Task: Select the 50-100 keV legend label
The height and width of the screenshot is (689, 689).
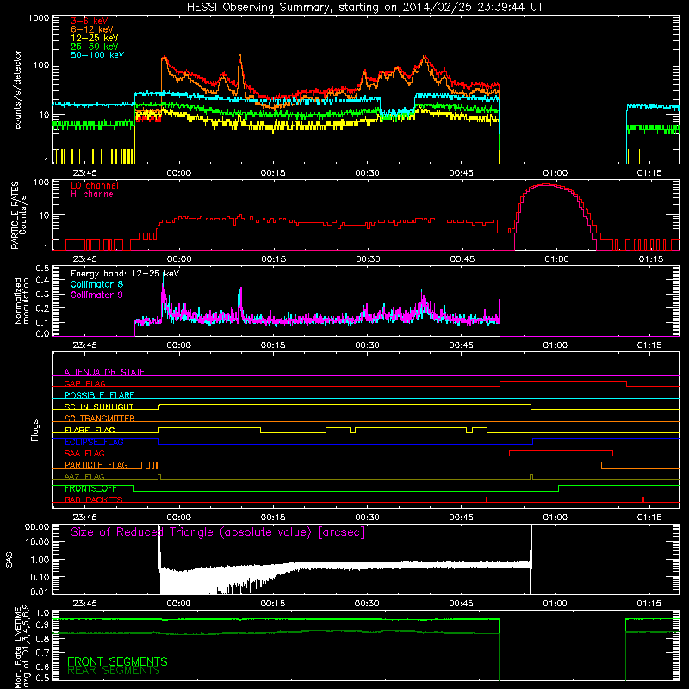Action: [97, 55]
